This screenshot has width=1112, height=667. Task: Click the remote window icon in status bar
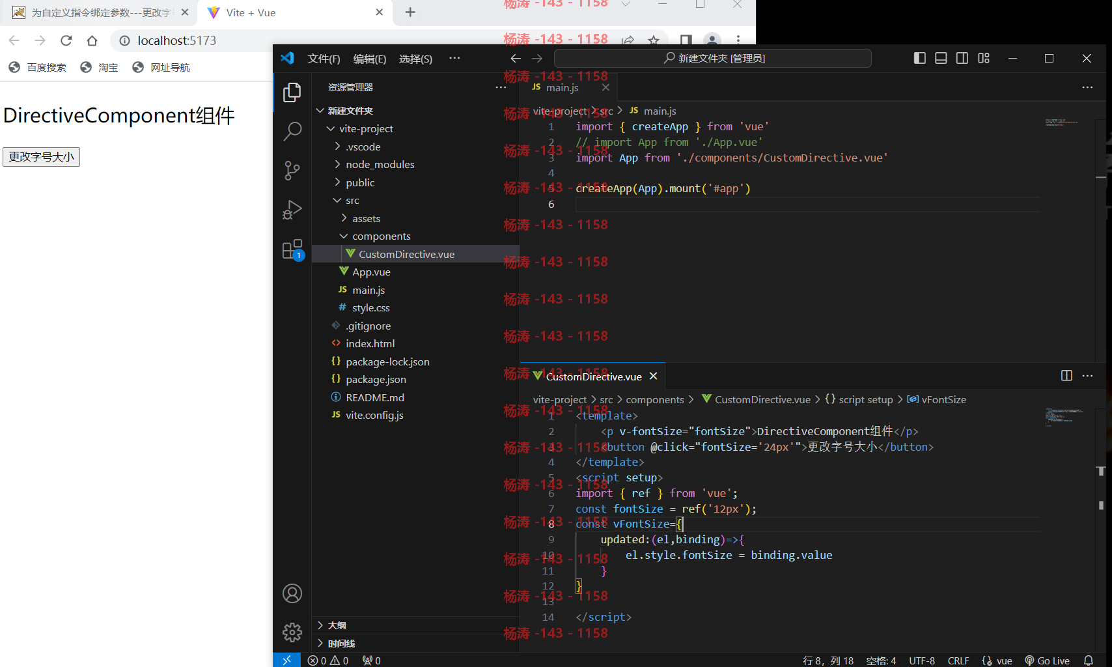pyautogui.click(x=286, y=660)
